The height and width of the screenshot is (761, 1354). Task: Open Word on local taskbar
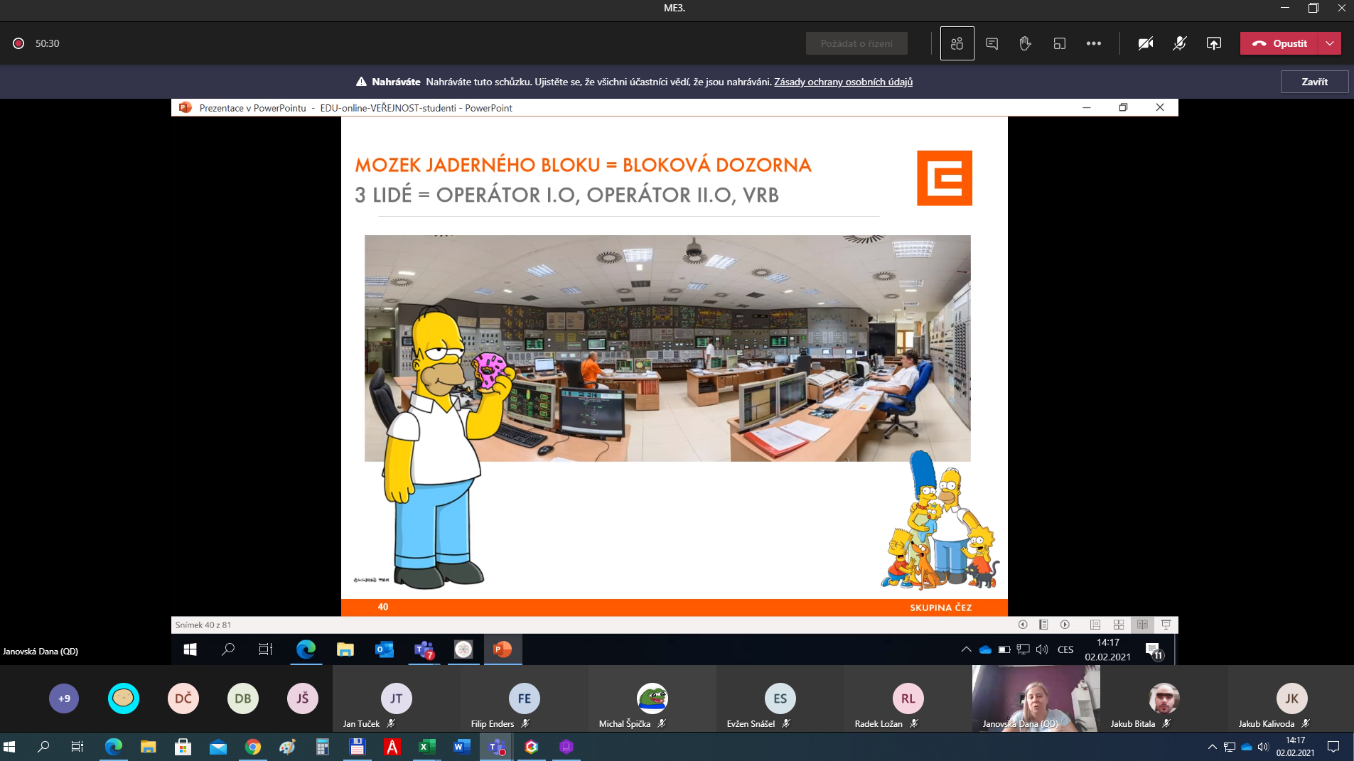461,747
